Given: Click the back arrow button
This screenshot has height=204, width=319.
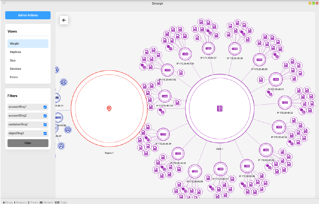Looking at the screenshot, I should point(64,20).
